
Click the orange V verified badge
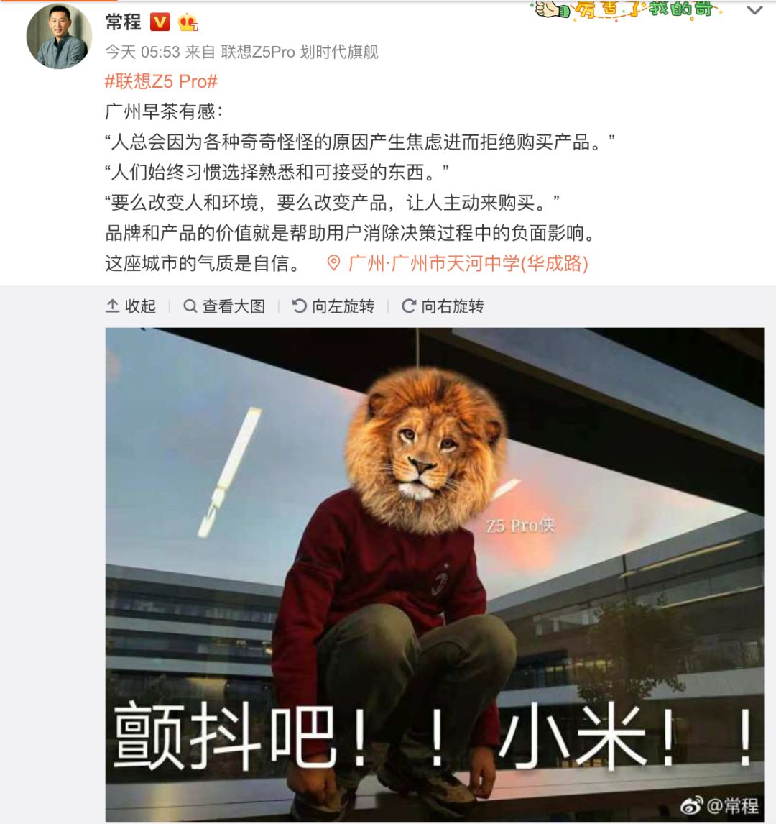point(160,22)
